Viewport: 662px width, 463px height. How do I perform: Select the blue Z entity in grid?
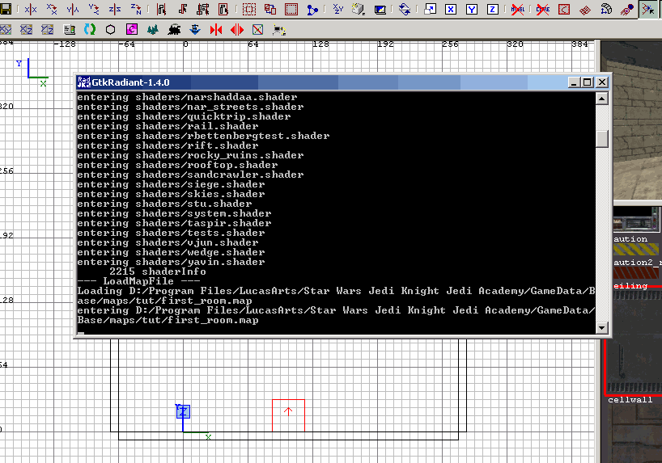(x=183, y=411)
